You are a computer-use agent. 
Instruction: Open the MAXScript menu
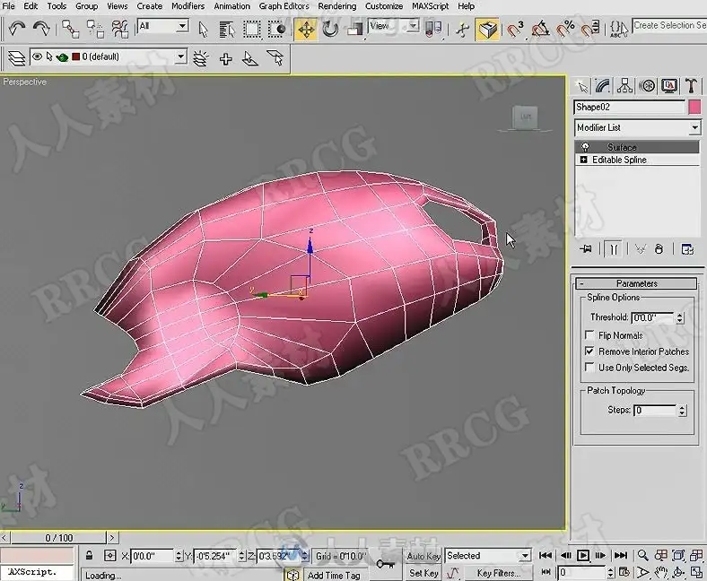pos(430,6)
